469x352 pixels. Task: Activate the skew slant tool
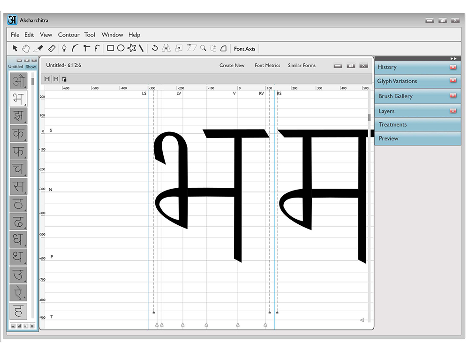tap(192, 48)
